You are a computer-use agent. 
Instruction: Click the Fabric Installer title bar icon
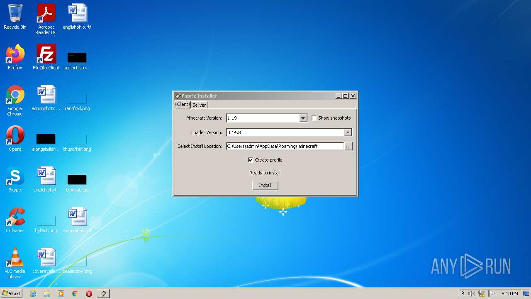click(178, 96)
